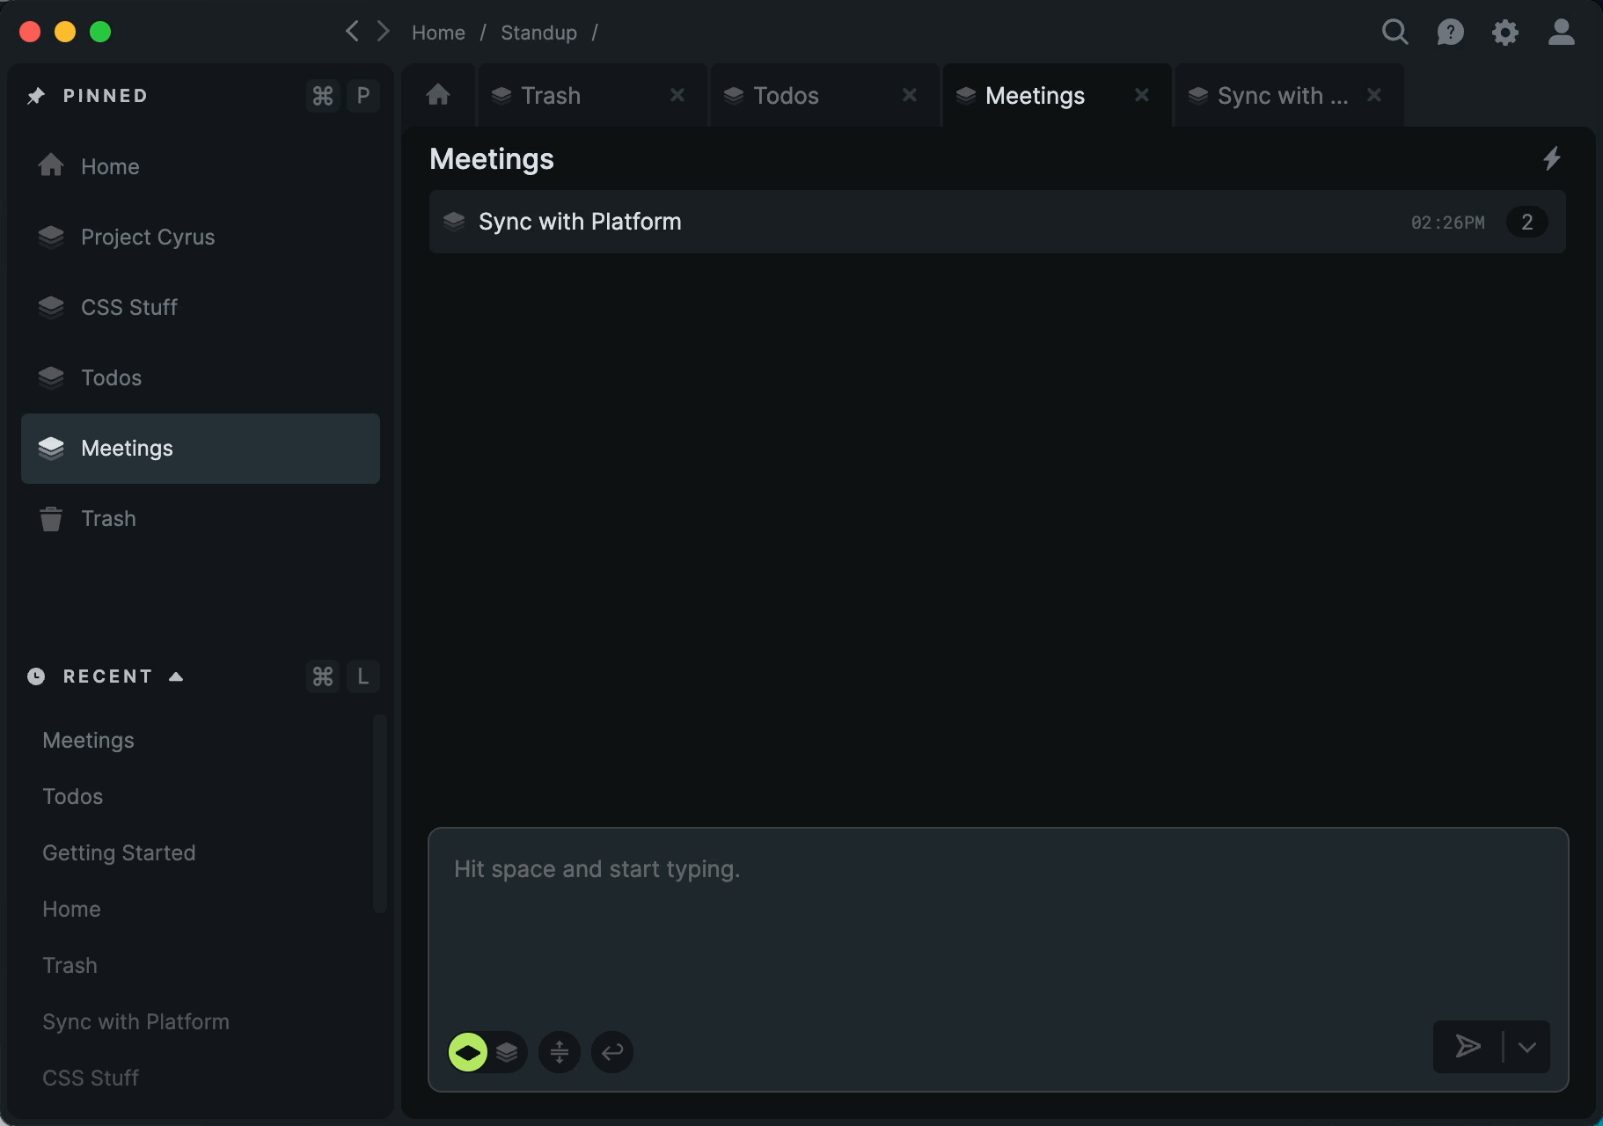
Task: Open CSS Stuff in pinned sidebar
Action: [x=201, y=307]
